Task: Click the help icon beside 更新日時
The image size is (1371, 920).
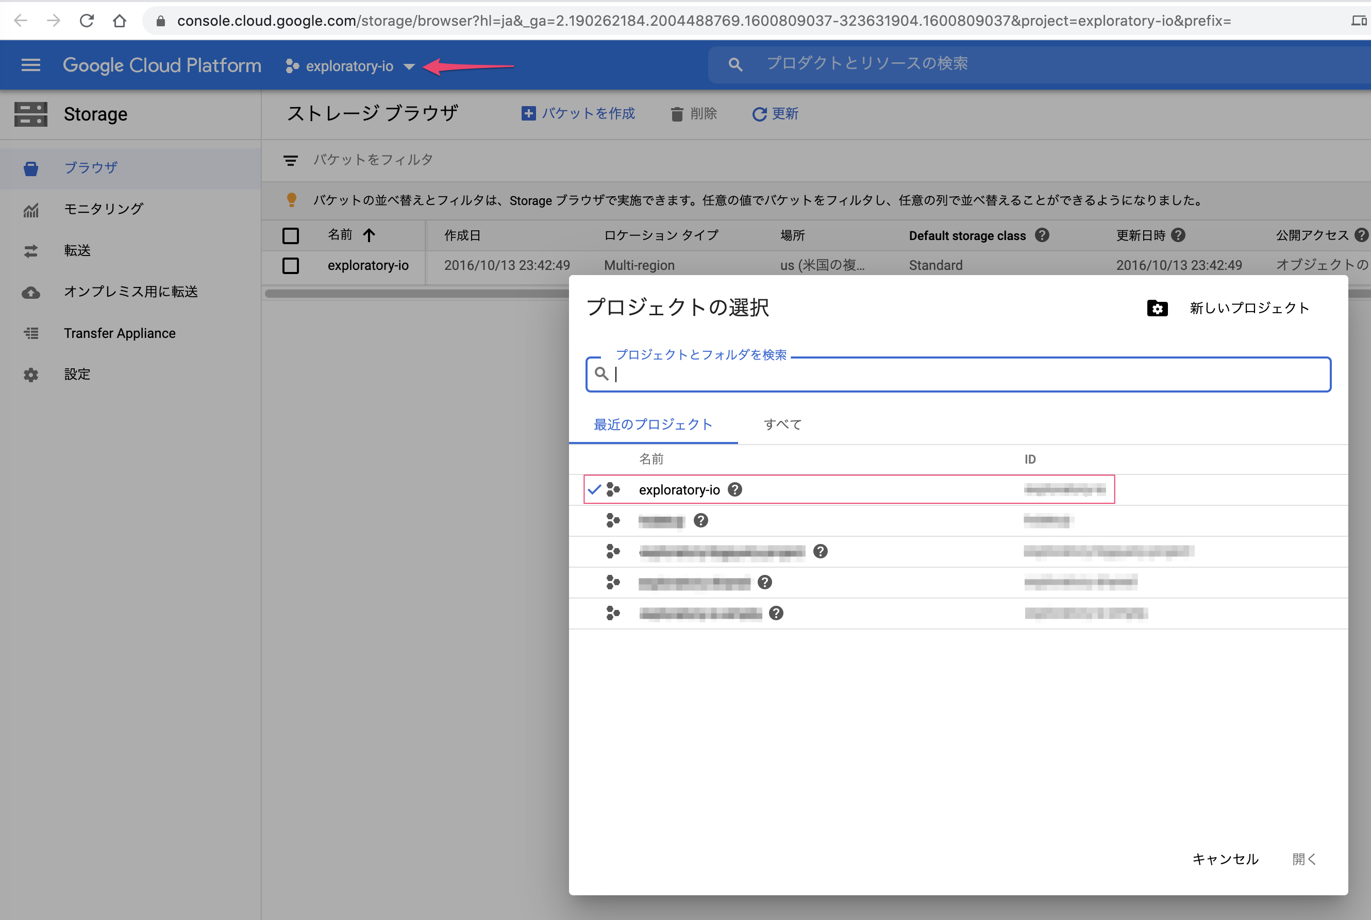Action: (1178, 235)
